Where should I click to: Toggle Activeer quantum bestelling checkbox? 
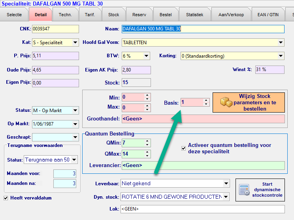[183, 148]
